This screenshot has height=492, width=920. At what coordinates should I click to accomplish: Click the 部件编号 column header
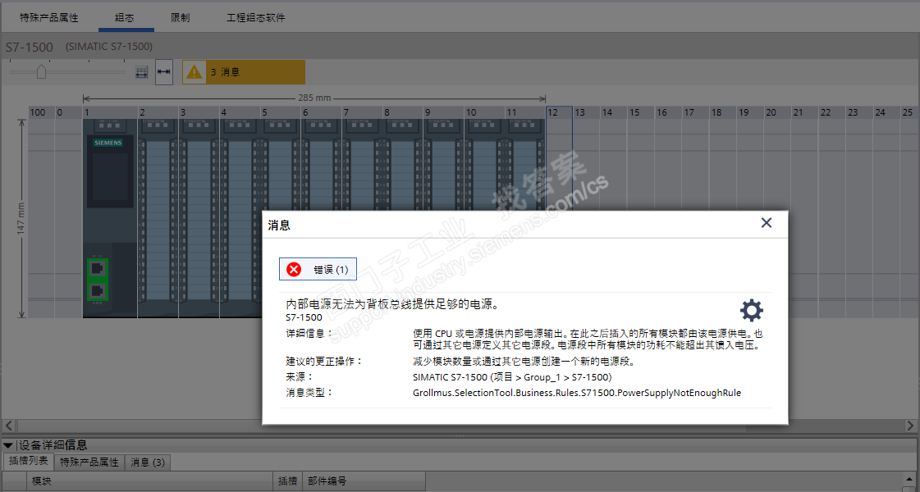363,481
